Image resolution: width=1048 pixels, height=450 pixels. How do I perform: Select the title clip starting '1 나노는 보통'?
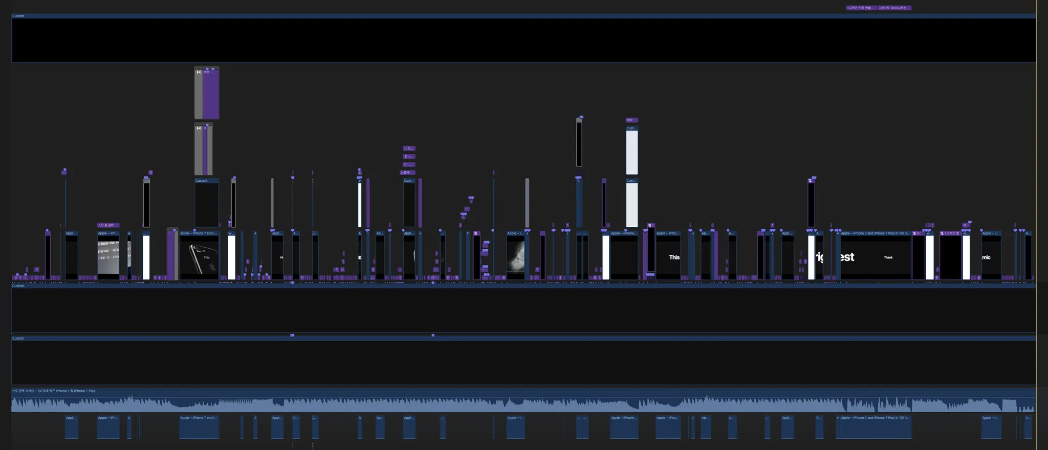coord(861,8)
